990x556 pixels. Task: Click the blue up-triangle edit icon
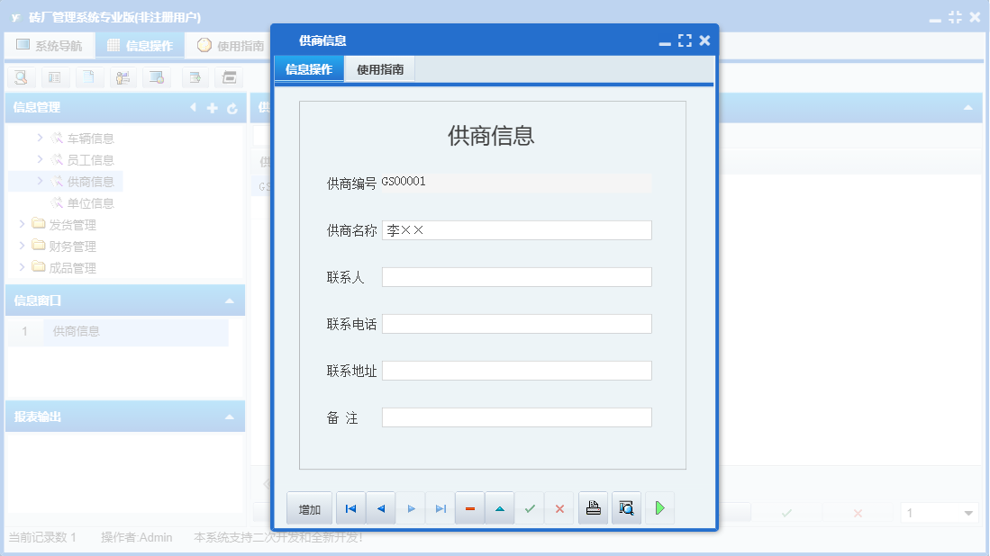(500, 507)
